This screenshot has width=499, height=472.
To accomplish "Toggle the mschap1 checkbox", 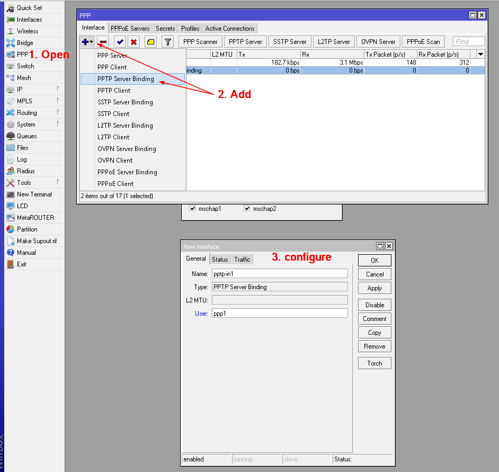I will [192, 209].
